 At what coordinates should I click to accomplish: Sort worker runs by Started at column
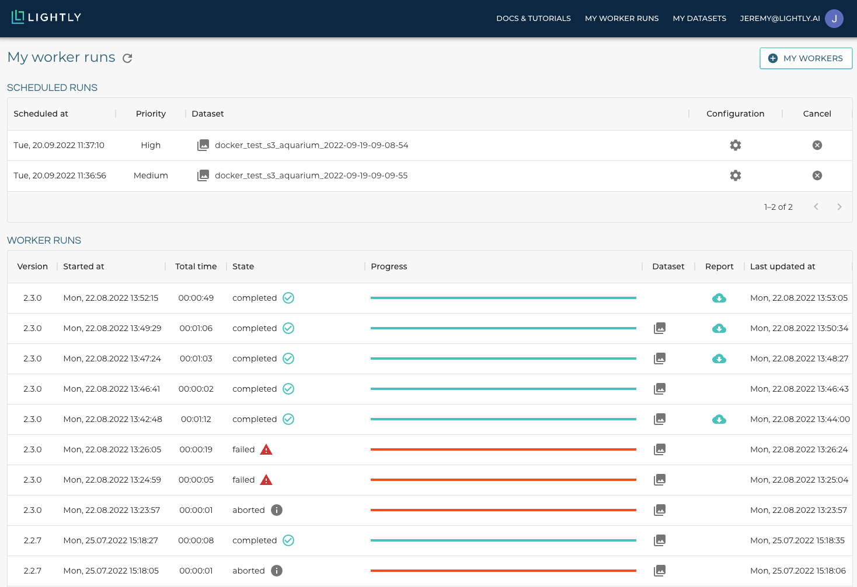(x=83, y=266)
